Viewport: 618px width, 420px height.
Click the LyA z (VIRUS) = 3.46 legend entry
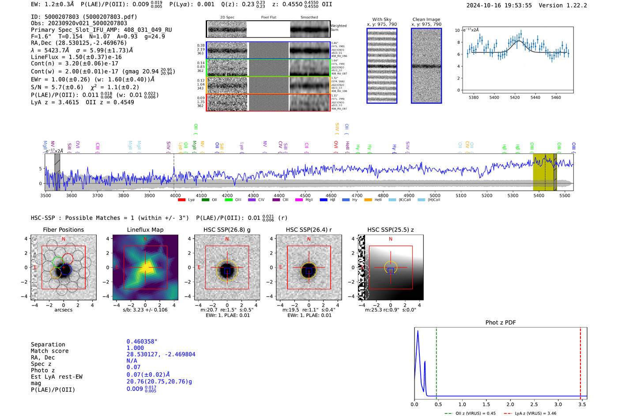(530, 413)
